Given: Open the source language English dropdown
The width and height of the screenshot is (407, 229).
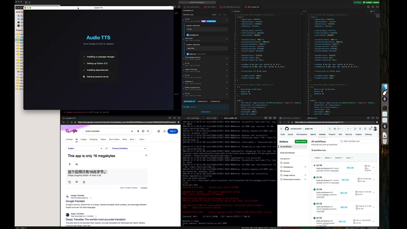Looking at the screenshot, I should tap(85, 148).
